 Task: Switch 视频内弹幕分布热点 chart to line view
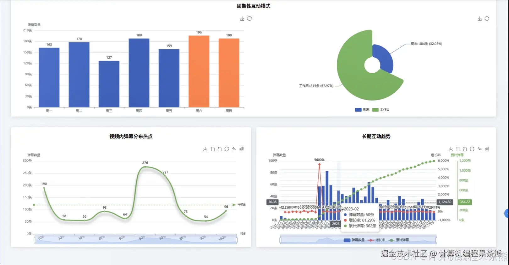pos(234,149)
